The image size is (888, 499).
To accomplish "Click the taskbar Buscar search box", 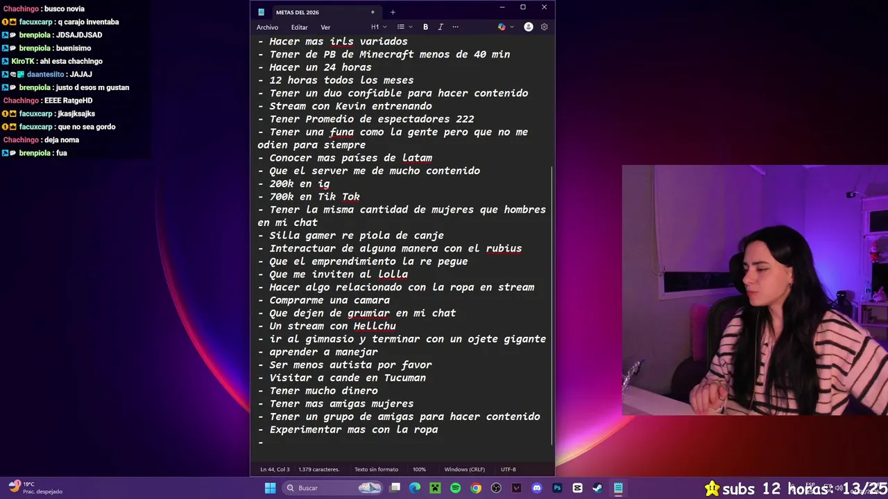I will point(334,488).
